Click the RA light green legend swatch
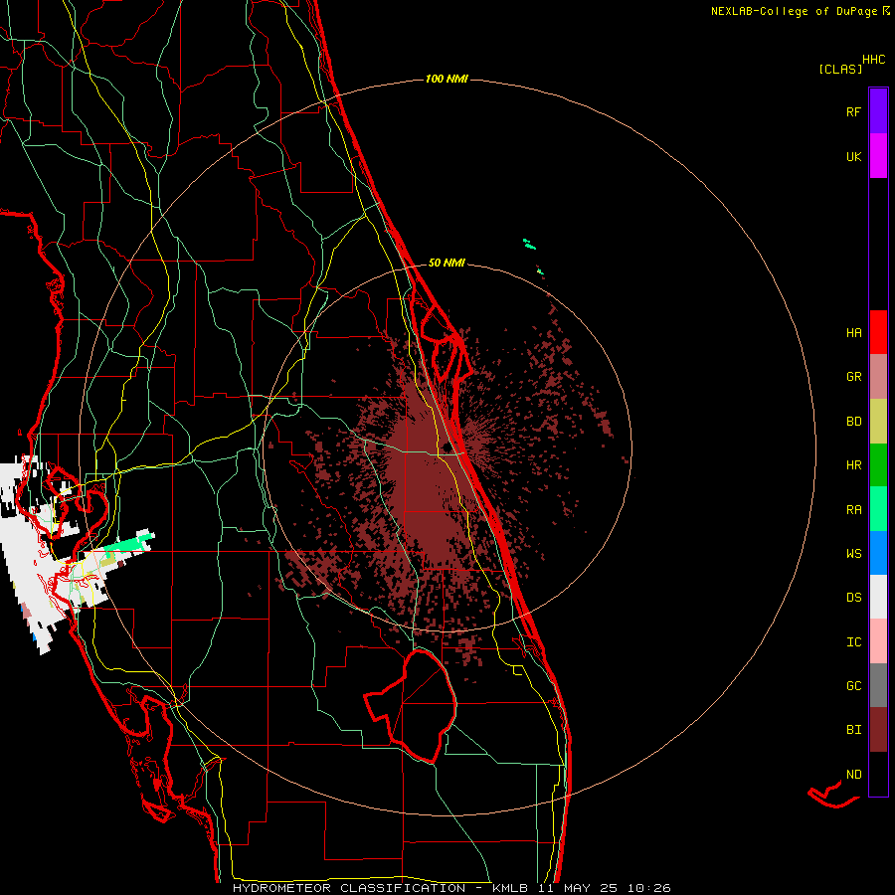 [878, 509]
